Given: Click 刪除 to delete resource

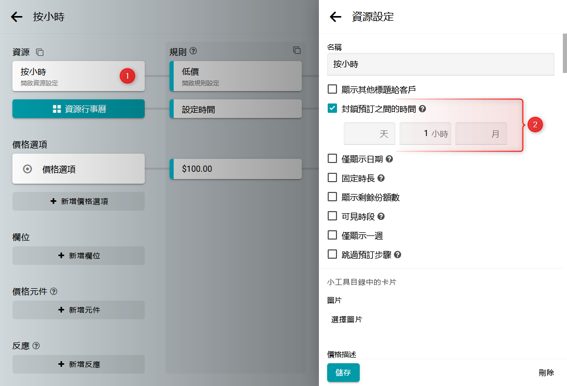Looking at the screenshot, I should pyautogui.click(x=546, y=373).
